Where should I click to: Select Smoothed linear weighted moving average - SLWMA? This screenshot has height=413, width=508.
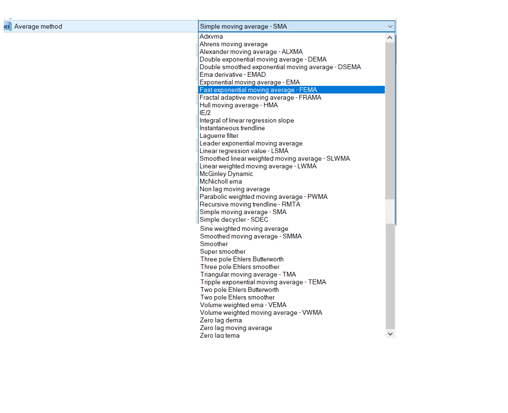point(275,159)
